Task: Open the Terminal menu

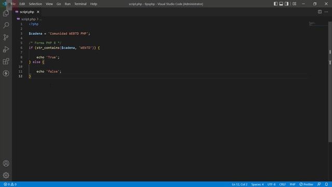Action: 80,4
